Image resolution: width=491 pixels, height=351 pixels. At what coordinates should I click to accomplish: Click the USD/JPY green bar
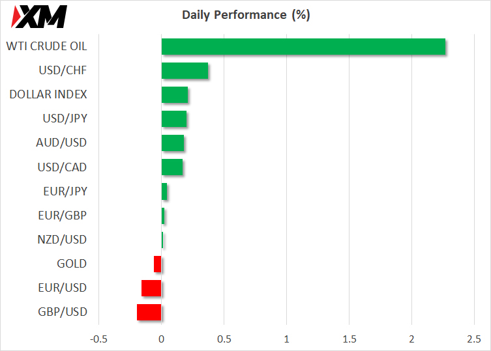[174, 119]
